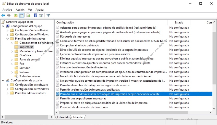Click the tree pane horizontal scrollbar thumb

tap(26, 117)
